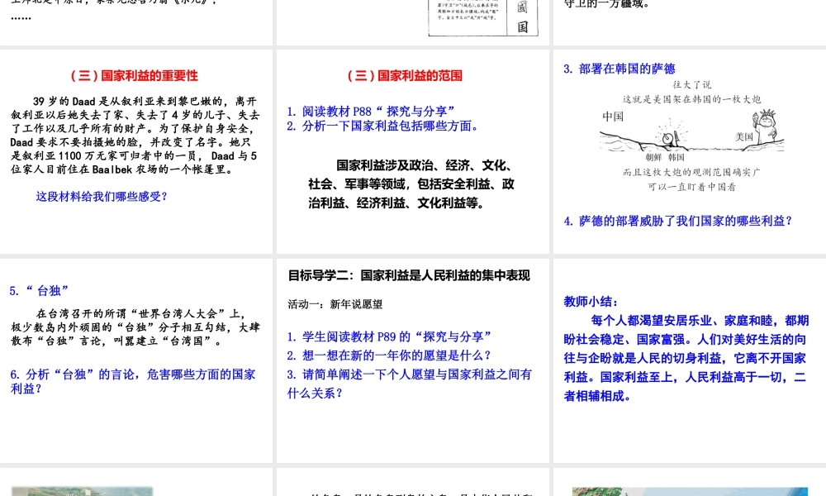Click the heading 目标导学二
This screenshot has height=496, width=826.
tap(409, 275)
